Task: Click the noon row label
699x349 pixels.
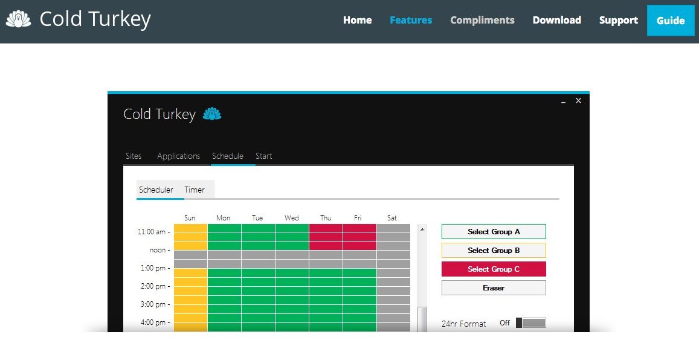Action: [160, 250]
